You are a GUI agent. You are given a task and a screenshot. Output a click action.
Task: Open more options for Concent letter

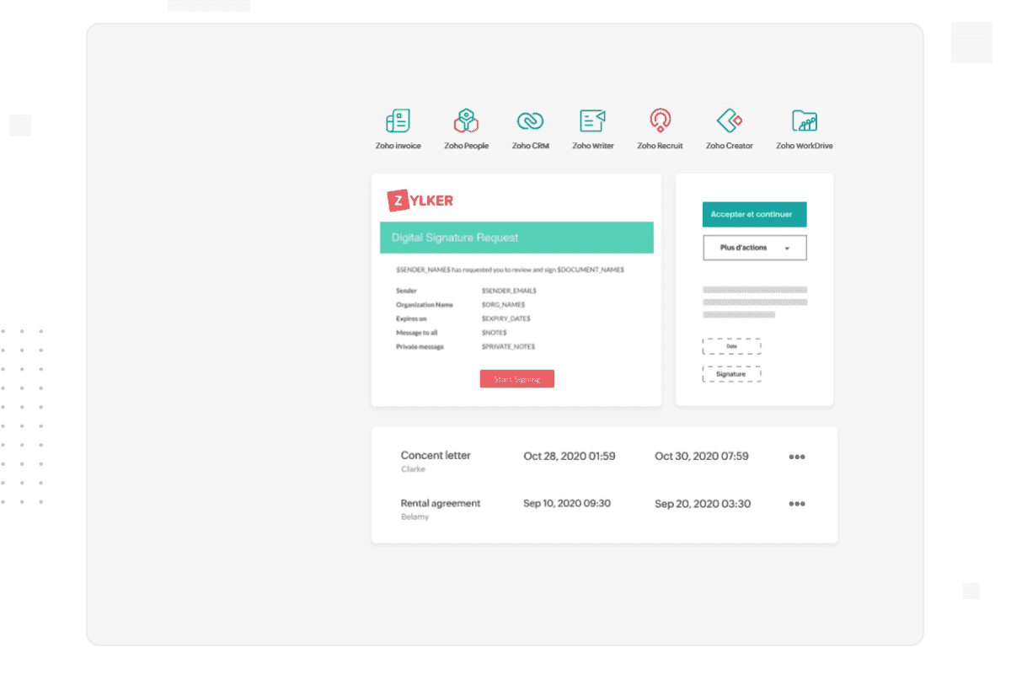coord(797,457)
